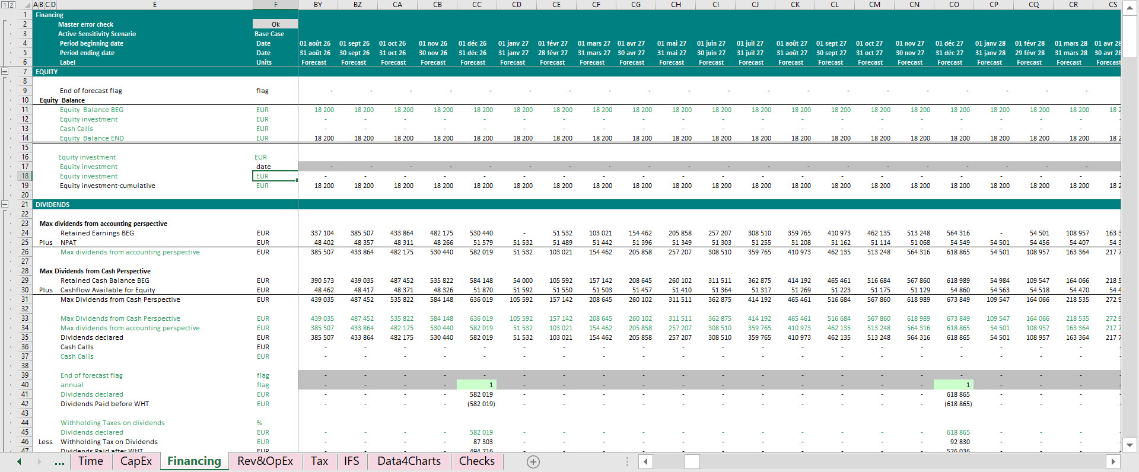Open hidden sheets list via ellipsis
The image size is (1139, 472).
click(59, 463)
